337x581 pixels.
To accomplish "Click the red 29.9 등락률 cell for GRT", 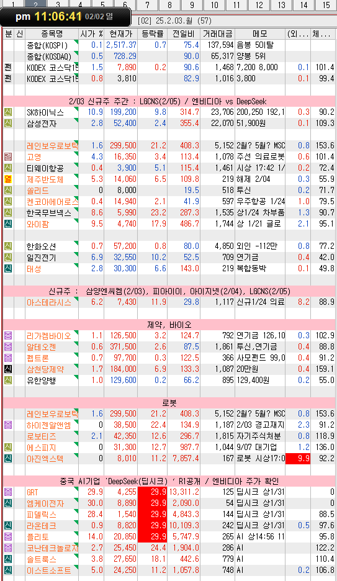I will point(153,492).
